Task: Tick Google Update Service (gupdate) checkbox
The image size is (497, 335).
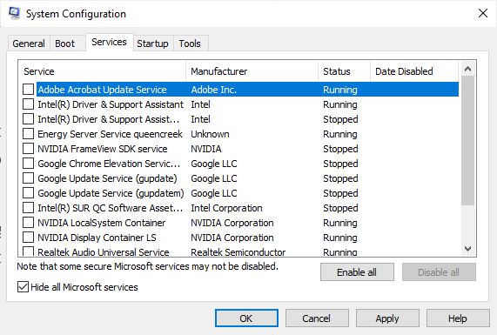Action: (28, 178)
